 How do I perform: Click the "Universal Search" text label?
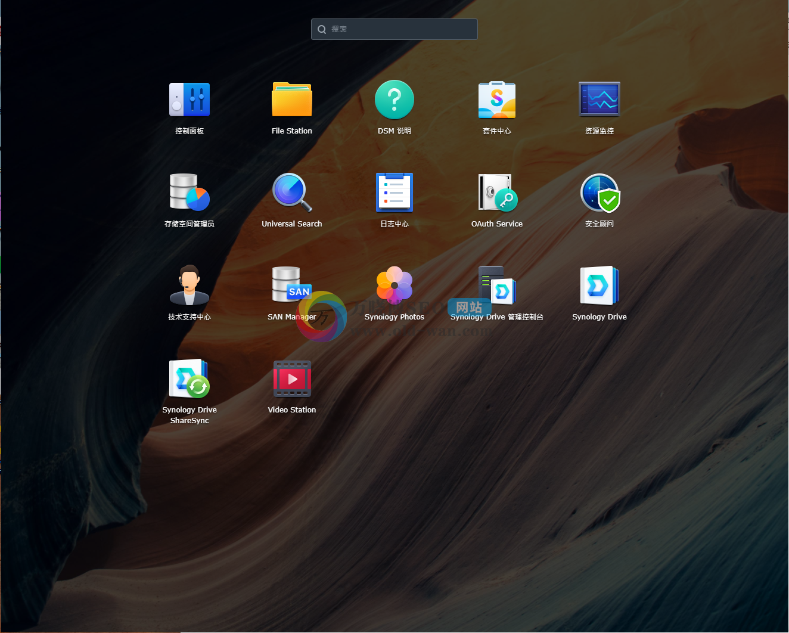[292, 224]
